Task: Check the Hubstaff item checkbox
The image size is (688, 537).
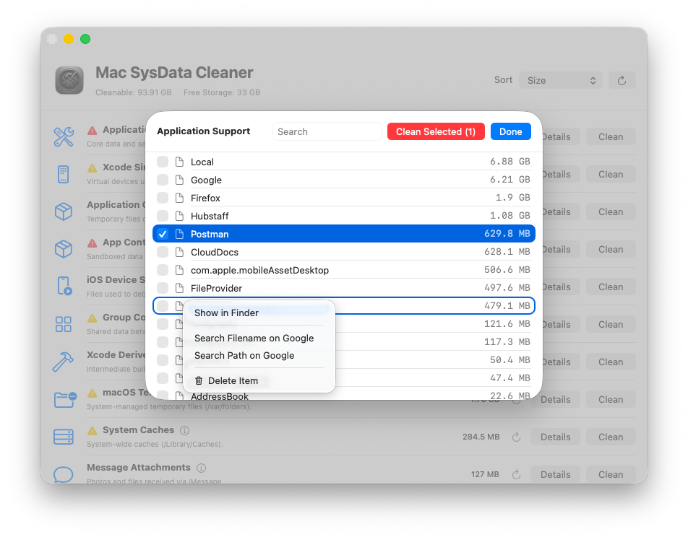Action: coord(163,216)
